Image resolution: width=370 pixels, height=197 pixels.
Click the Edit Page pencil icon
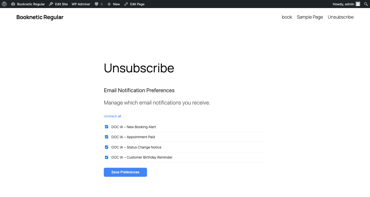[126, 4]
